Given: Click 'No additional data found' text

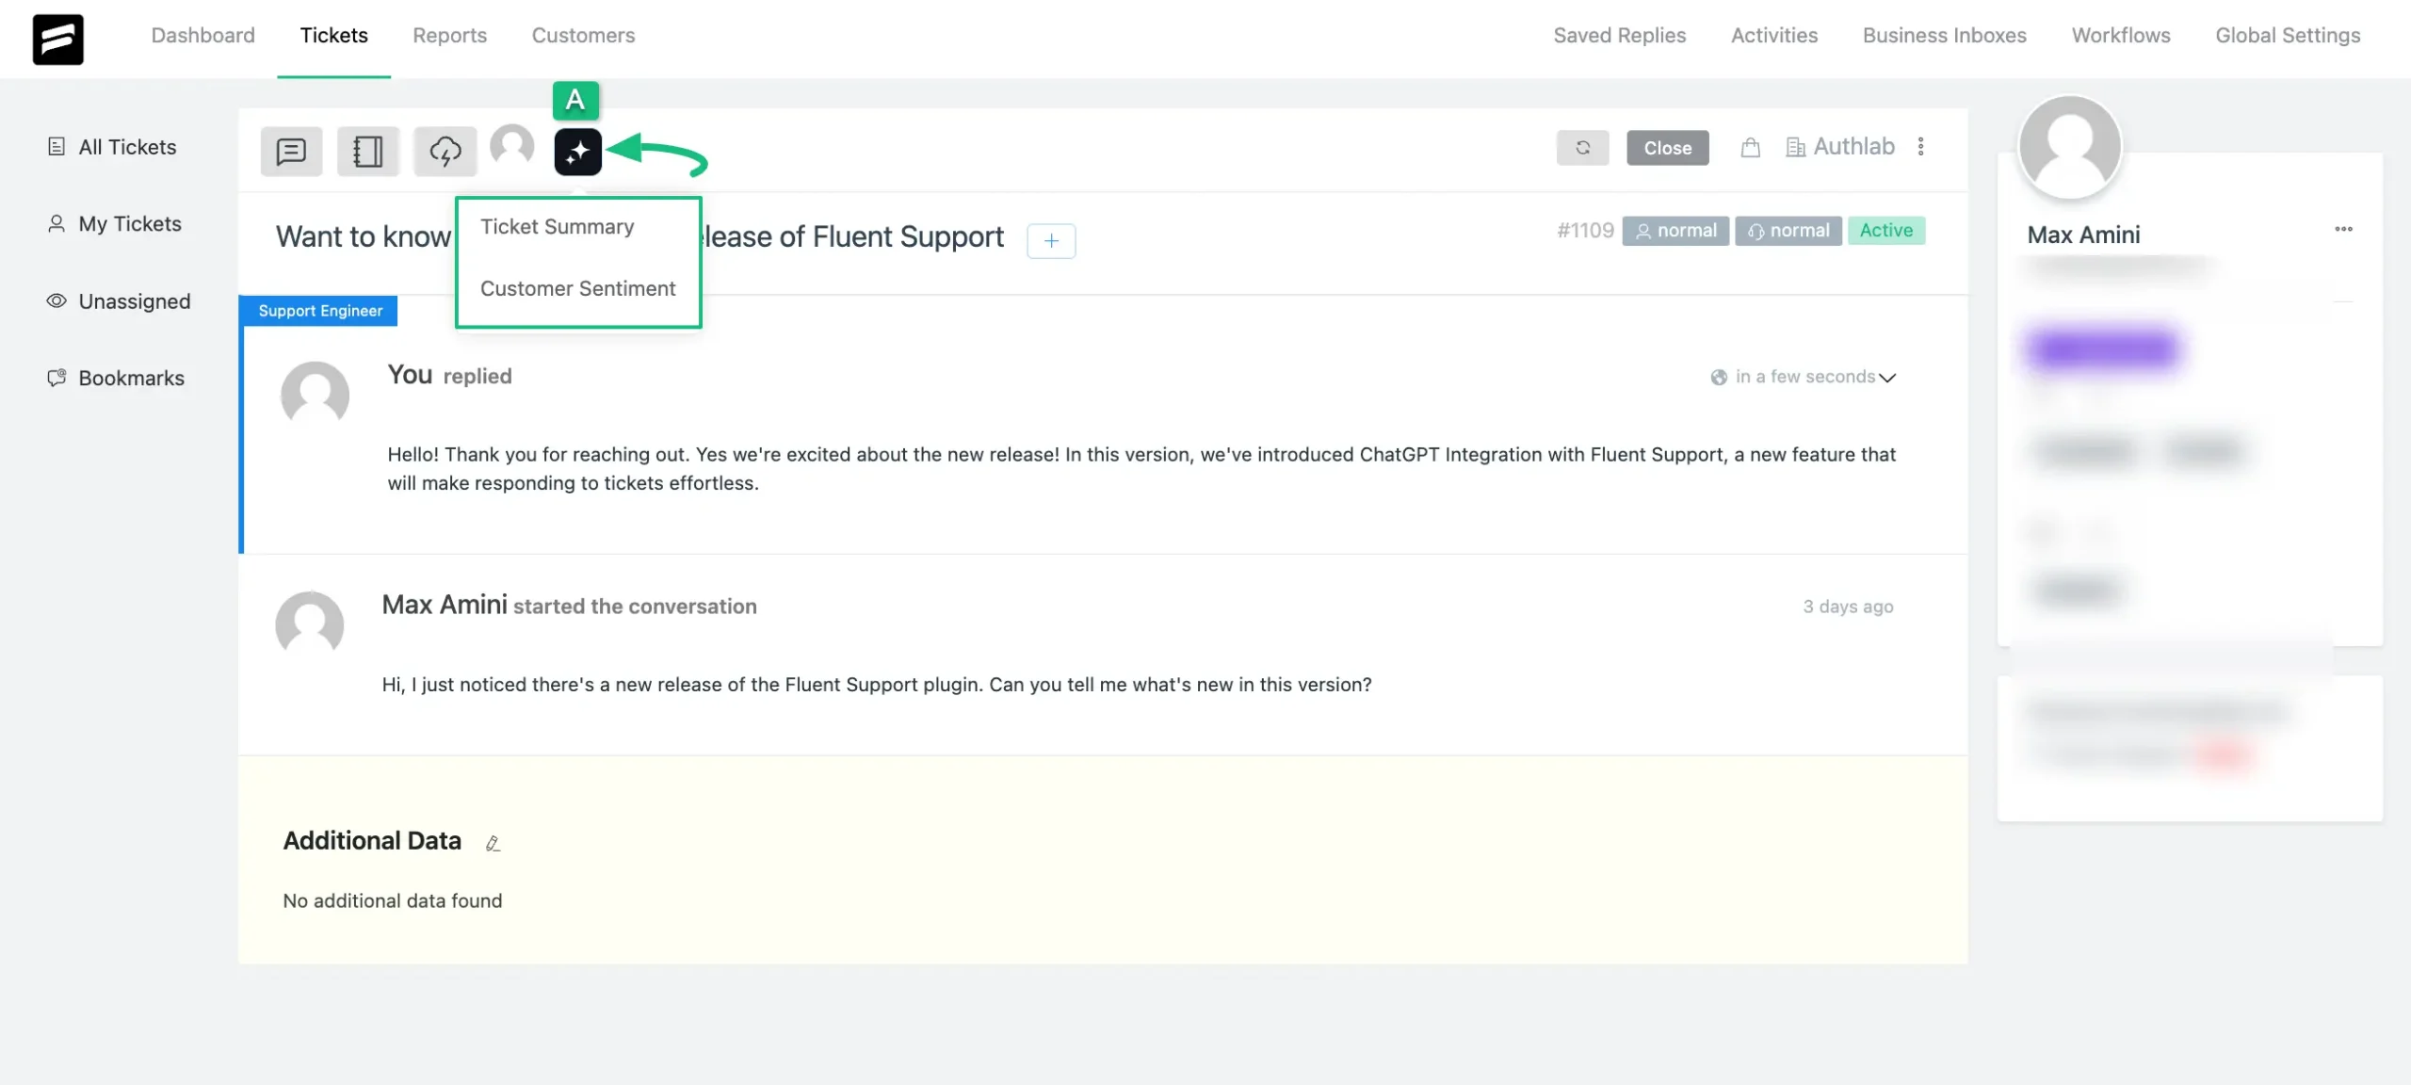Looking at the screenshot, I should (x=393, y=900).
